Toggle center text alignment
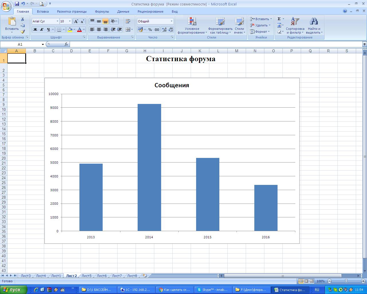This screenshot has height=294, width=367. coord(99,30)
